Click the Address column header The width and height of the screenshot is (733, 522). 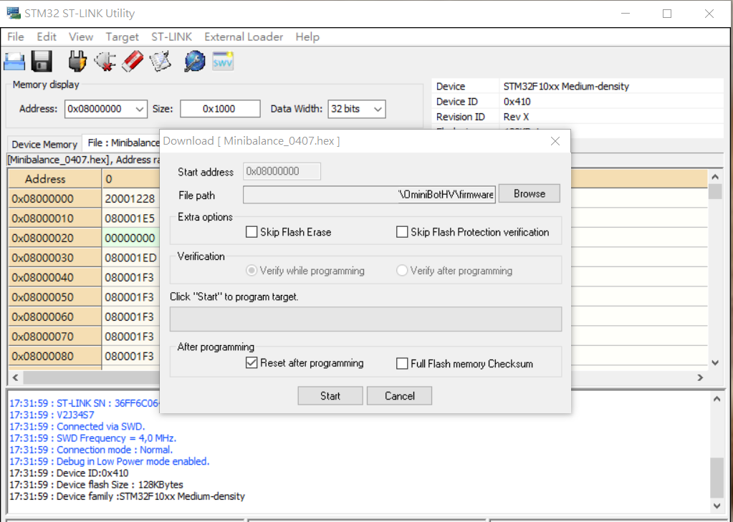tap(54, 179)
